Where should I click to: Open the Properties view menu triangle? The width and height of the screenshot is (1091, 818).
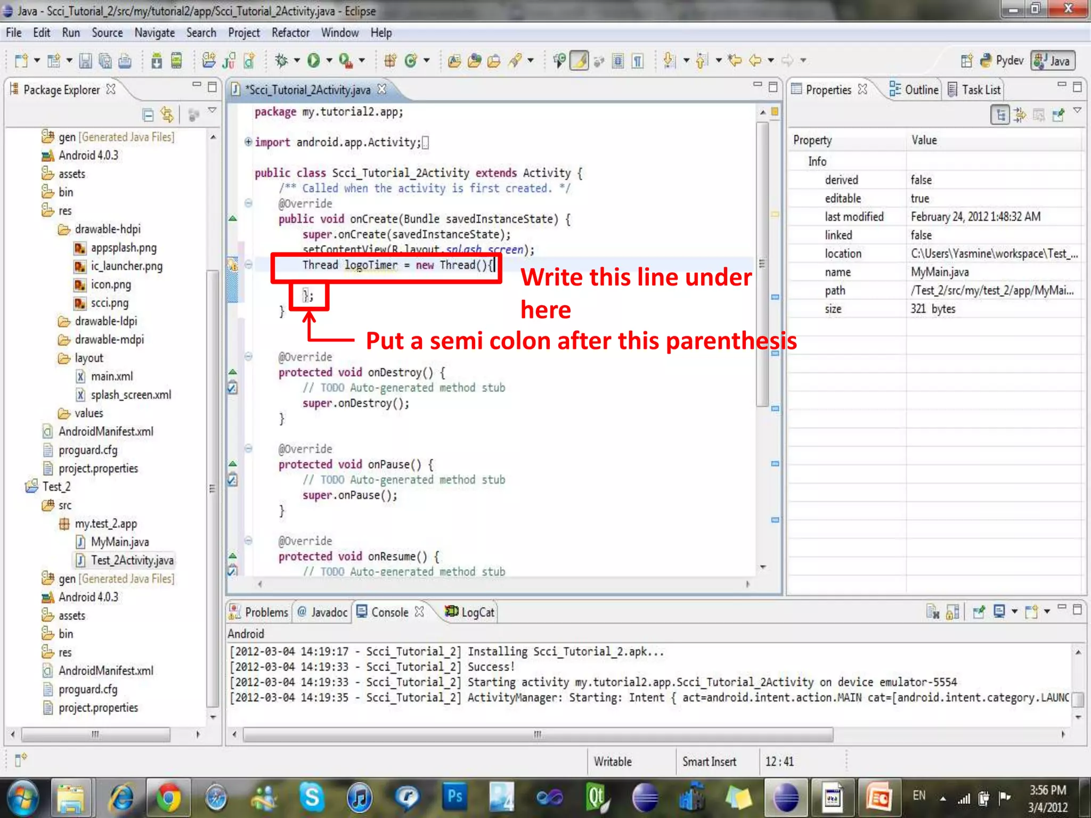point(1077,110)
